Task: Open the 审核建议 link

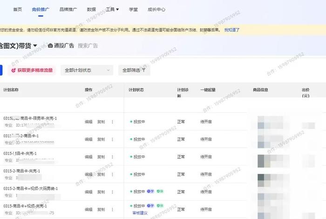Action: (x=140, y=213)
